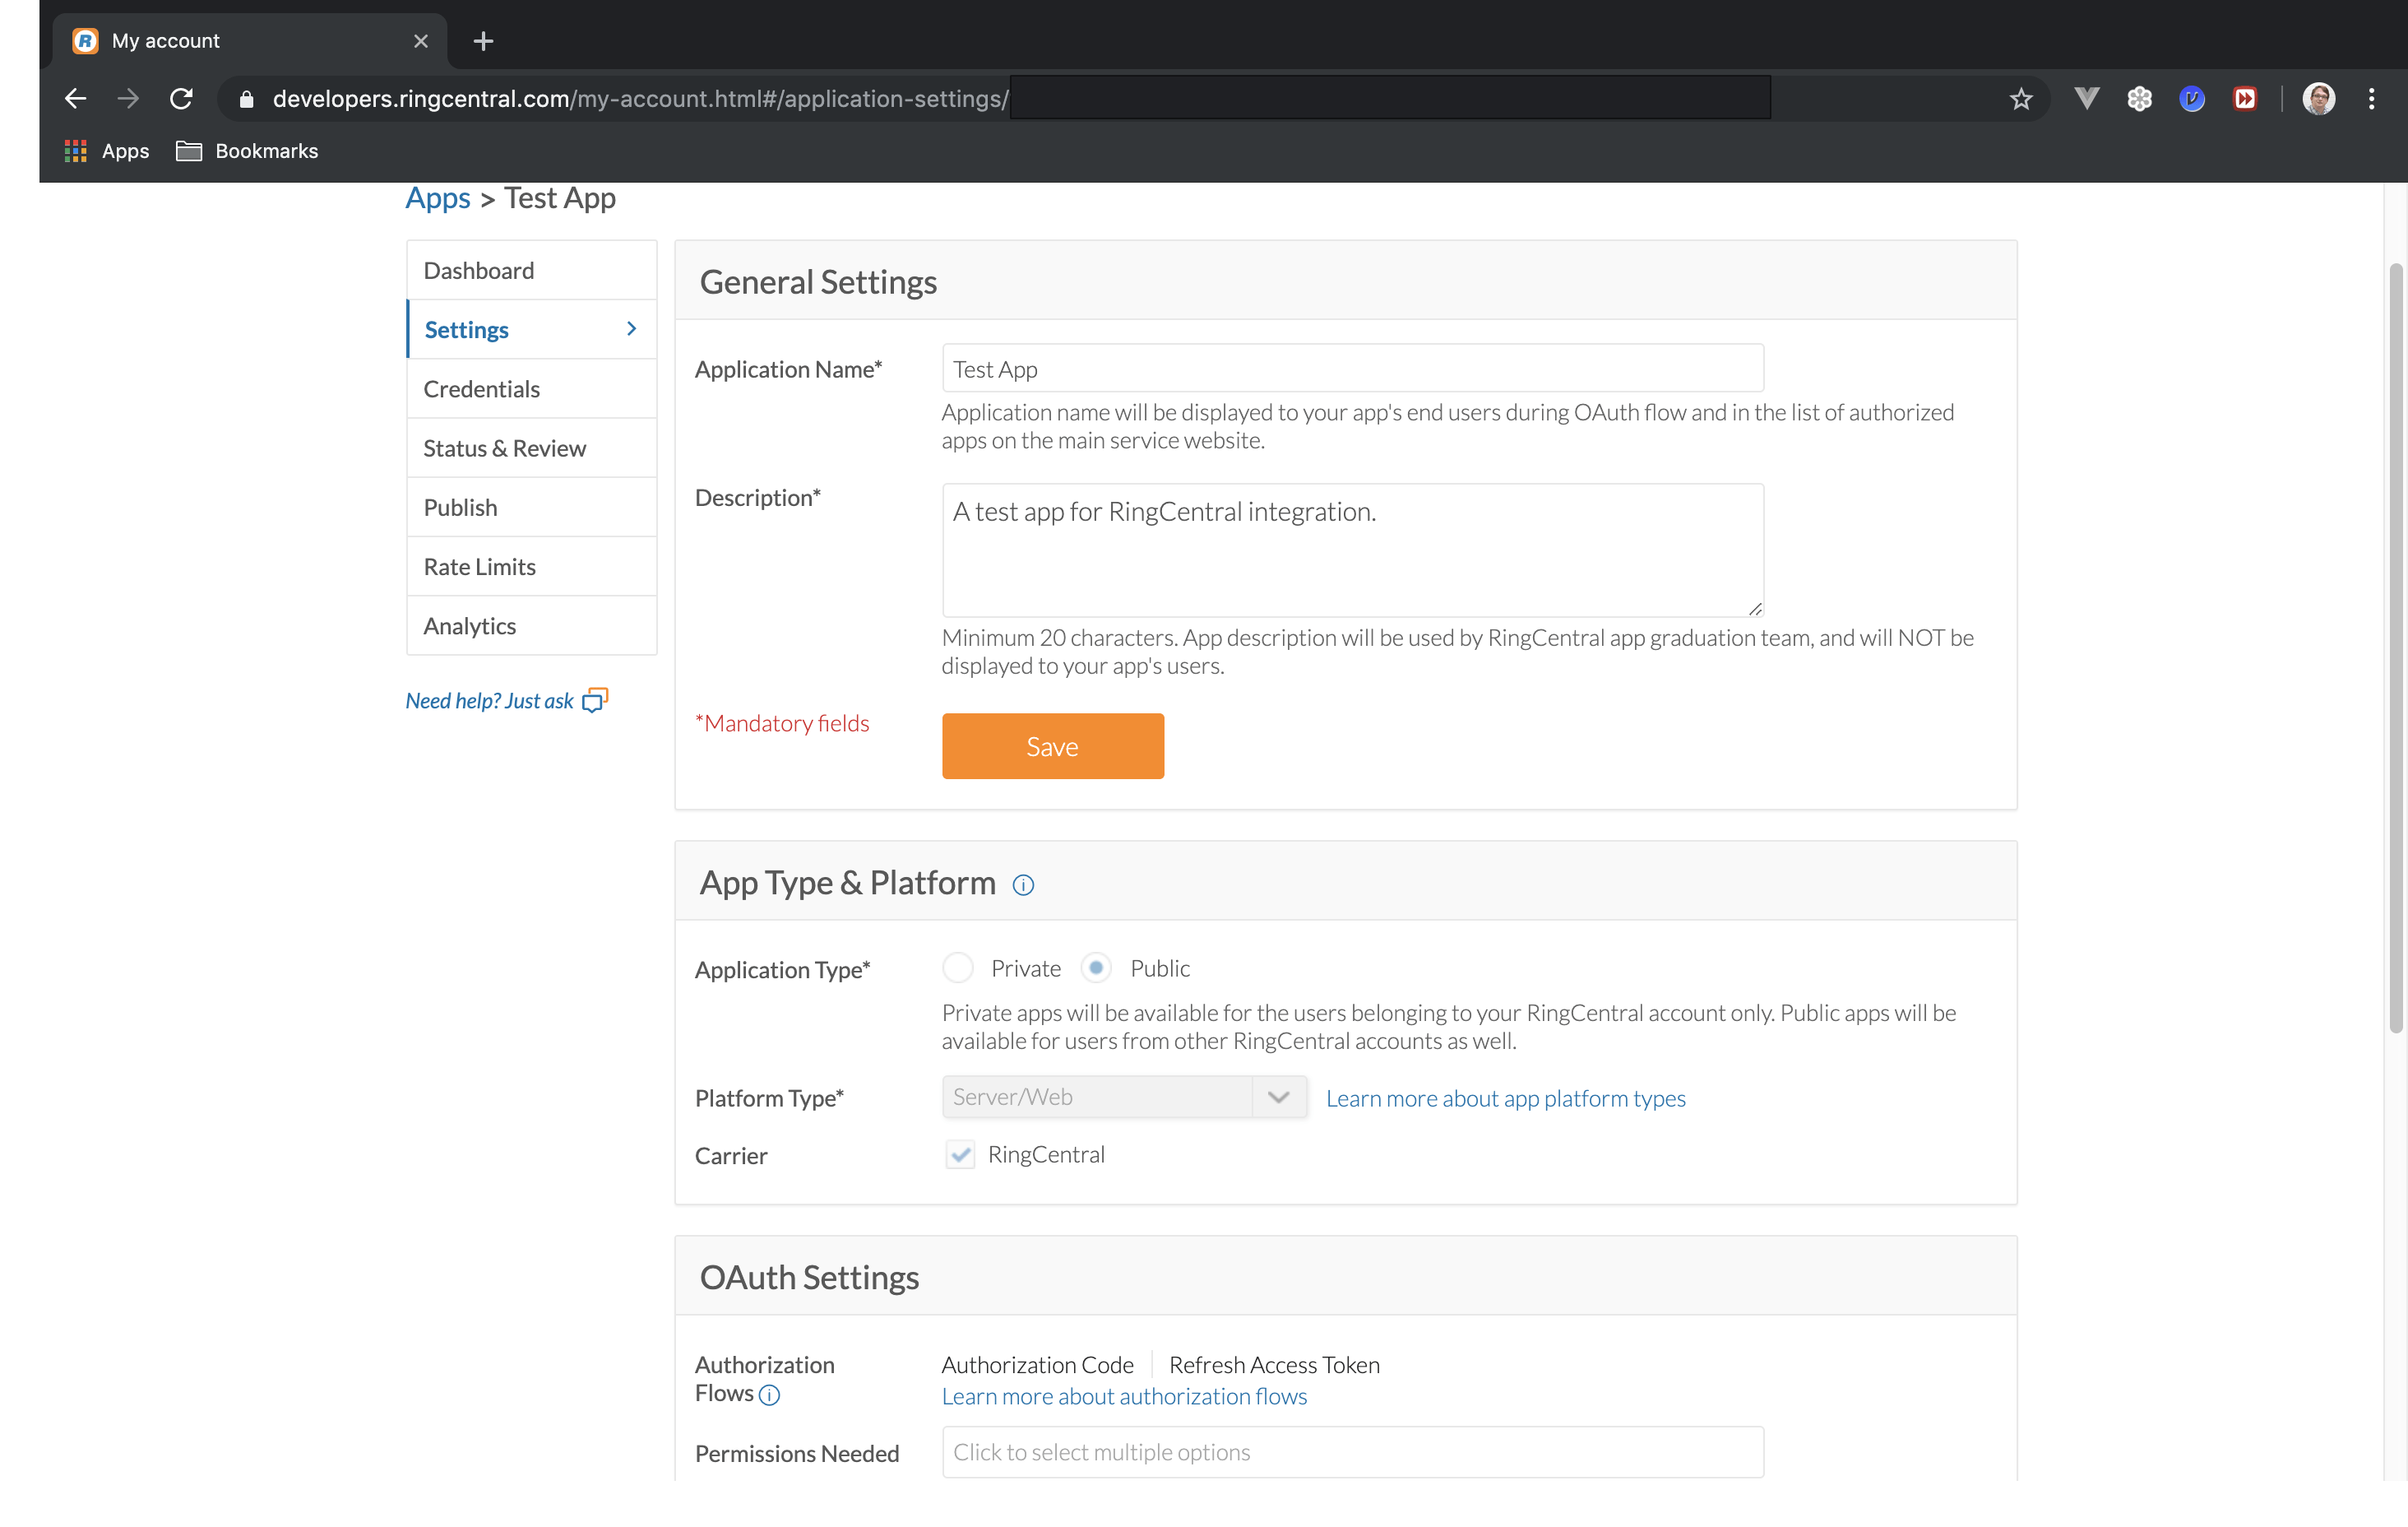
Task: Click the user profile avatar icon
Action: coord(2318,98)
